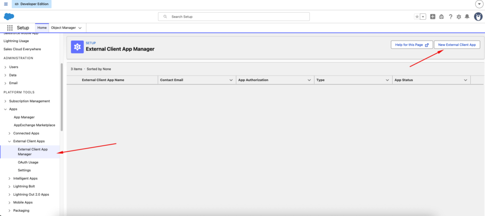The height and width of the screenshot is (216, 485).
Task: Click the New External Client App button
Action: pyautogui.click(x=457, y=45)
